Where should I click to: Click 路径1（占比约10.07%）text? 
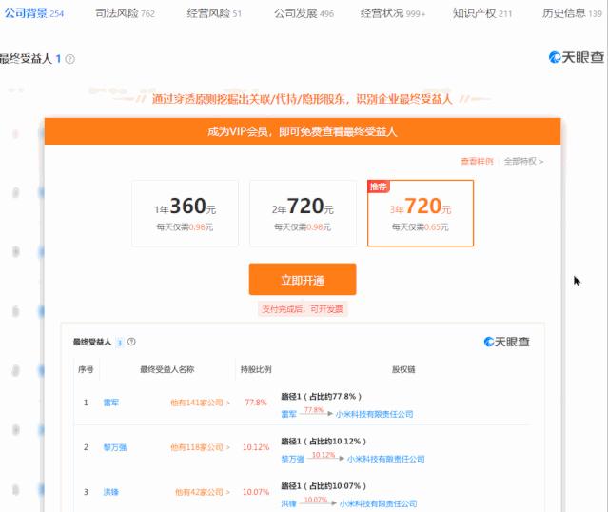[324, 485]
